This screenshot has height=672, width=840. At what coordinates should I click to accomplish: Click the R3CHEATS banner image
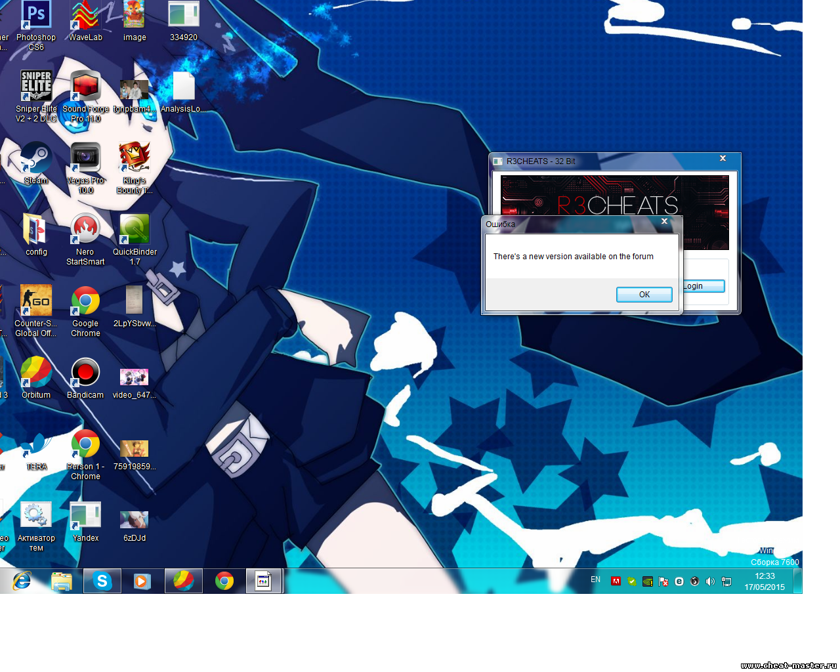click(x=615, y=213)
